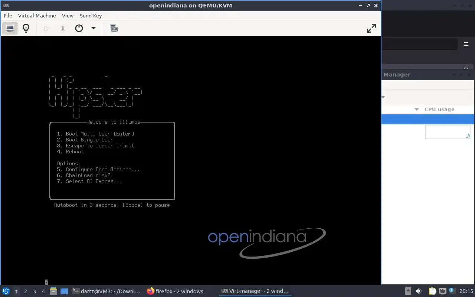Open the update notification tray icon

point(452,291)
